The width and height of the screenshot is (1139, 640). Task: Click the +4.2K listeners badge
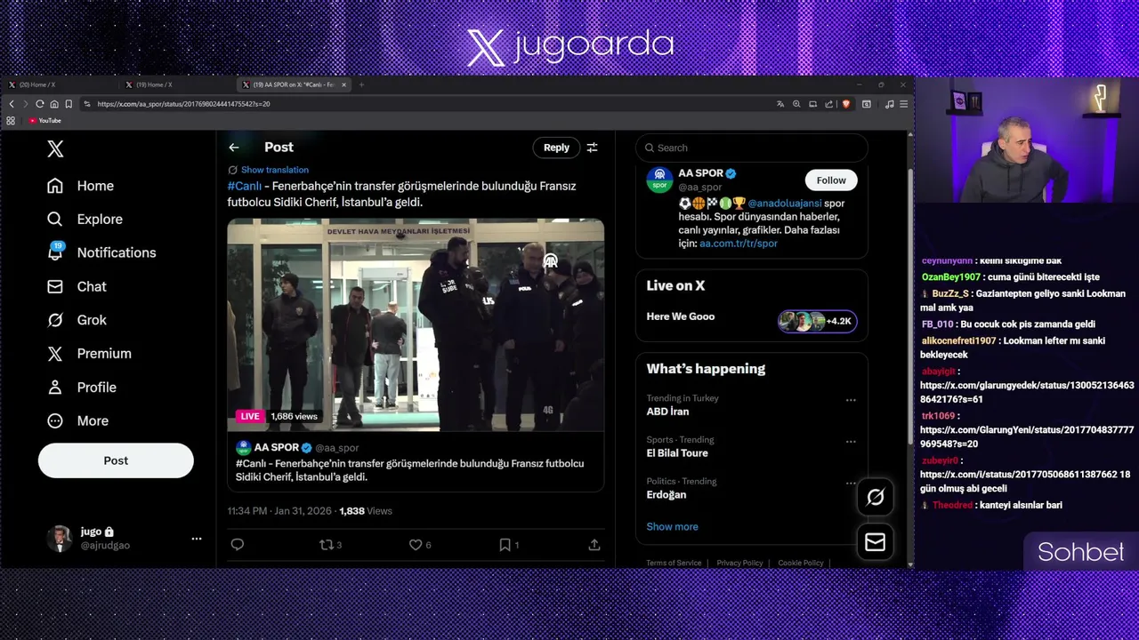click(x=817, y=321)
